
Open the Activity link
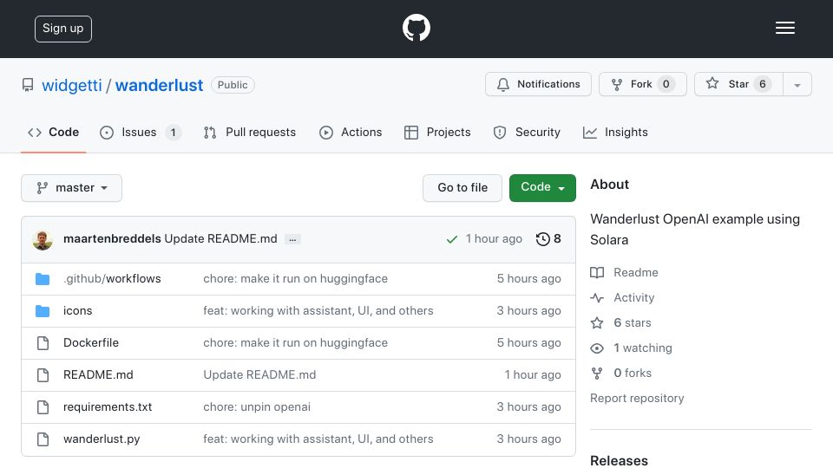coord(633,297)
